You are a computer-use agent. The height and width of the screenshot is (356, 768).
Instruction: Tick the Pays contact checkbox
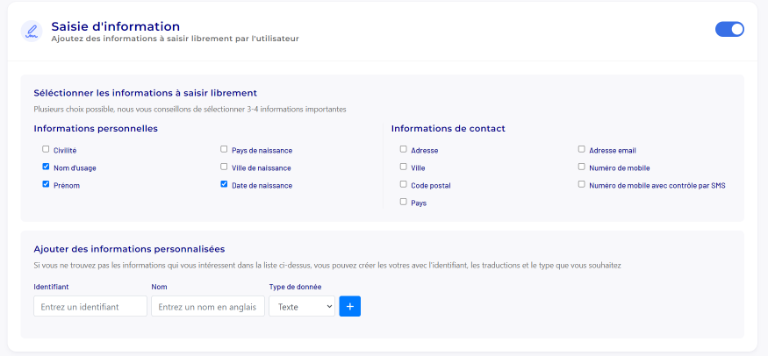(x=403, y=202)
